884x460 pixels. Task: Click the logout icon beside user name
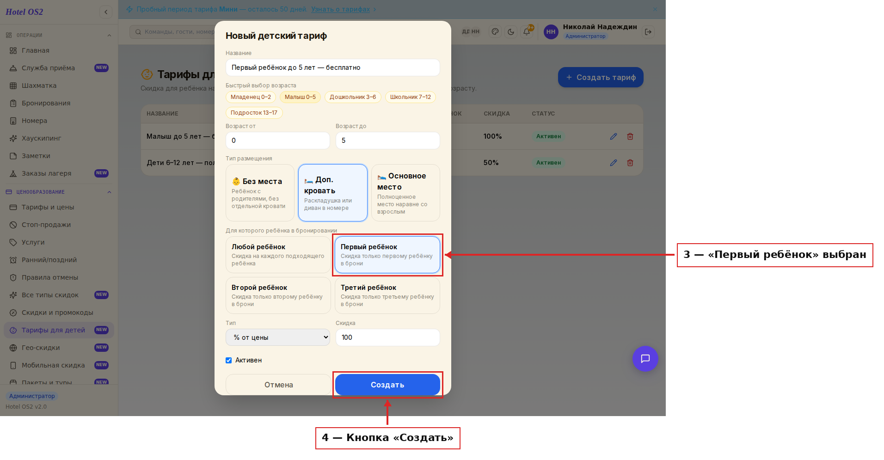648,32
